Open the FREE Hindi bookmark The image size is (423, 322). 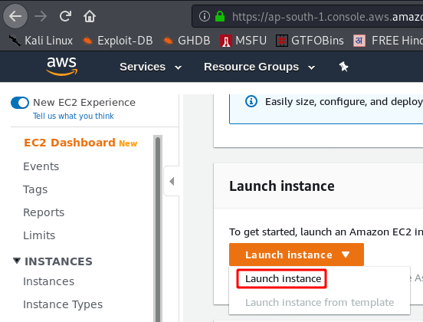pos(388,41)
